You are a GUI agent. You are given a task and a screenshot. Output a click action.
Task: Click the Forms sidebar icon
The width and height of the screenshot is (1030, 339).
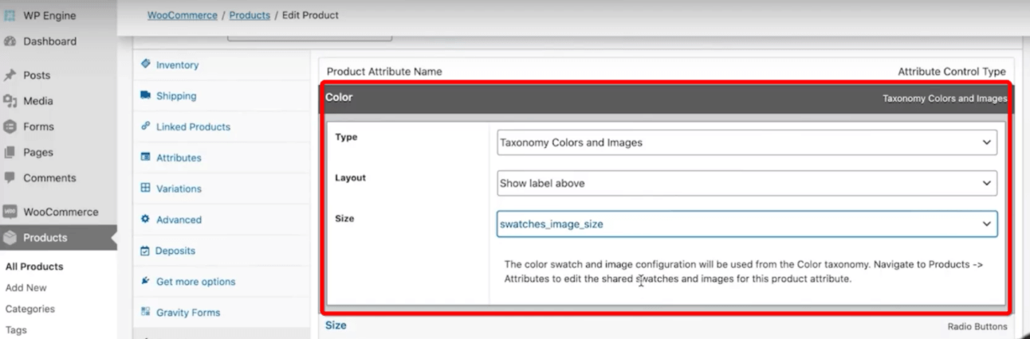(10, 127)
